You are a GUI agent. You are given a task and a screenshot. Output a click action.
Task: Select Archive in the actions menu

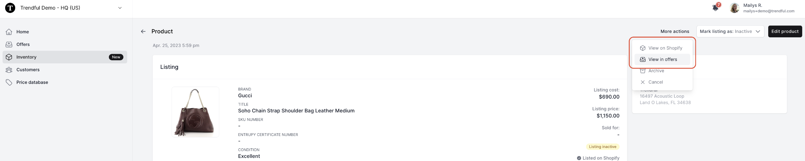pyautogui.click(x=662, y=71)
